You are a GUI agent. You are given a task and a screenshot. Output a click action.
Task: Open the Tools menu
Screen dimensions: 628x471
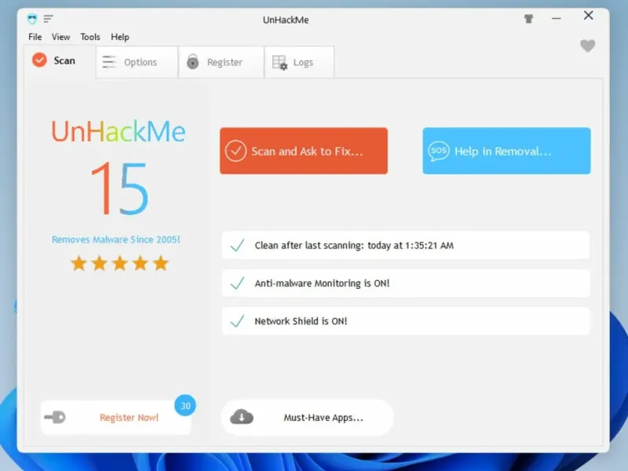[90, 37]
